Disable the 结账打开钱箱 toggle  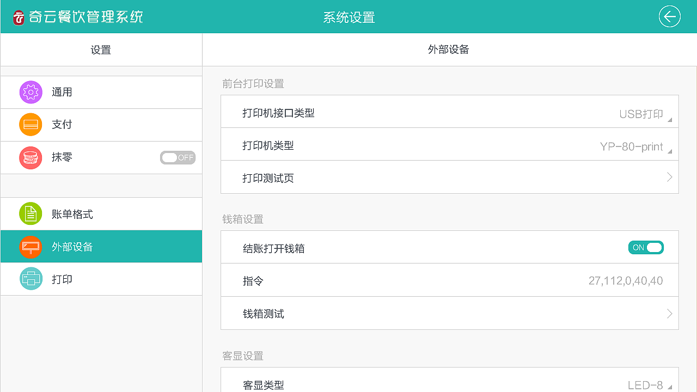(646, 248)
